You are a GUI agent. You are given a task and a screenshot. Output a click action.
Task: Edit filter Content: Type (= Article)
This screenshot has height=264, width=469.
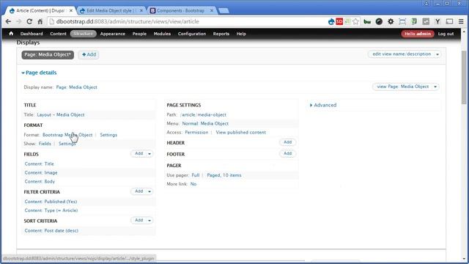[51, 210]
